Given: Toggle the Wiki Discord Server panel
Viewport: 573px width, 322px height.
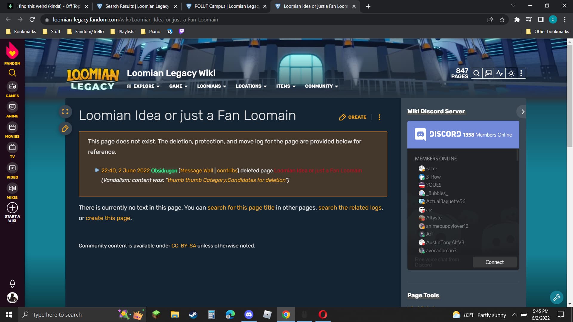Looking at the screenshot, I should coord(523,111).
